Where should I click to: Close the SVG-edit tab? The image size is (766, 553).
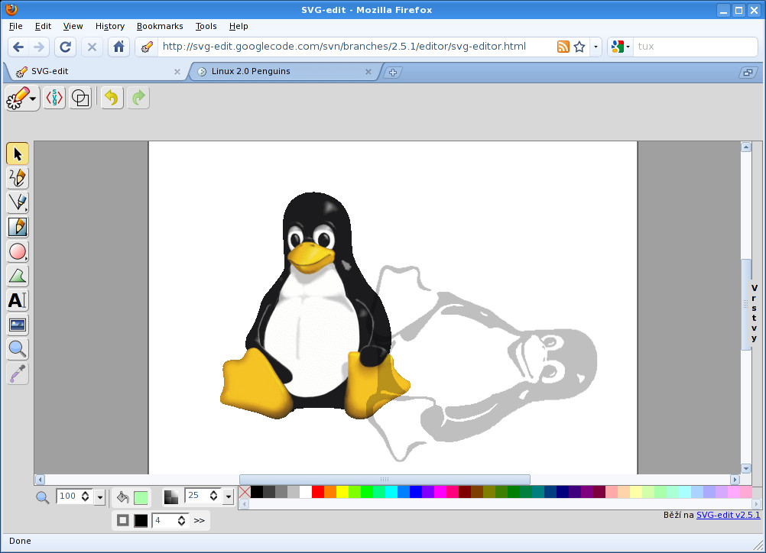(x=177, y=72)
